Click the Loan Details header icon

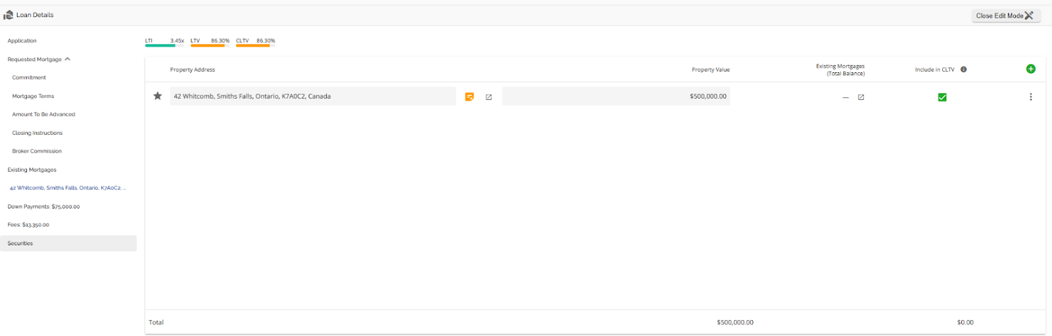coord(9,15)
